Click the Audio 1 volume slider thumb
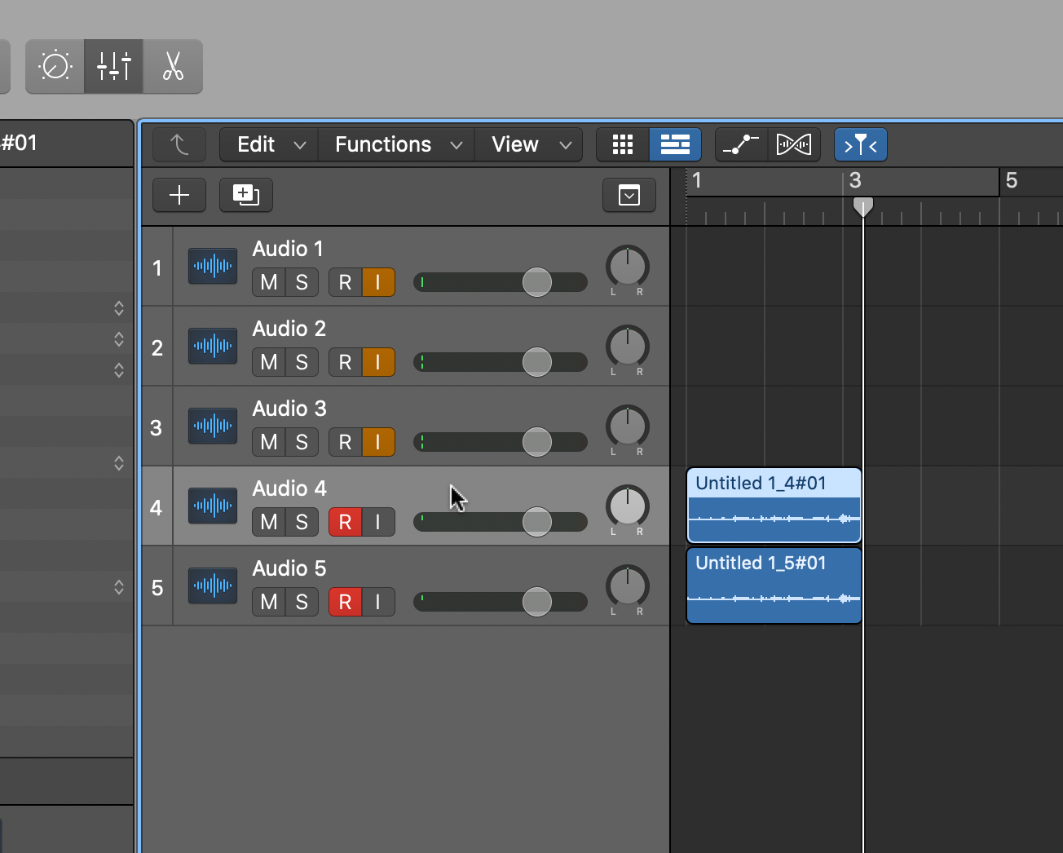The height and width of the screenshot is (853, 1063). pos(537,282)
